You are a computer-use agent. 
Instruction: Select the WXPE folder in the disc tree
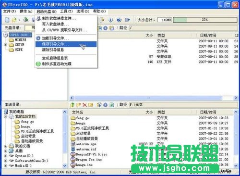(x=19, y=50)
